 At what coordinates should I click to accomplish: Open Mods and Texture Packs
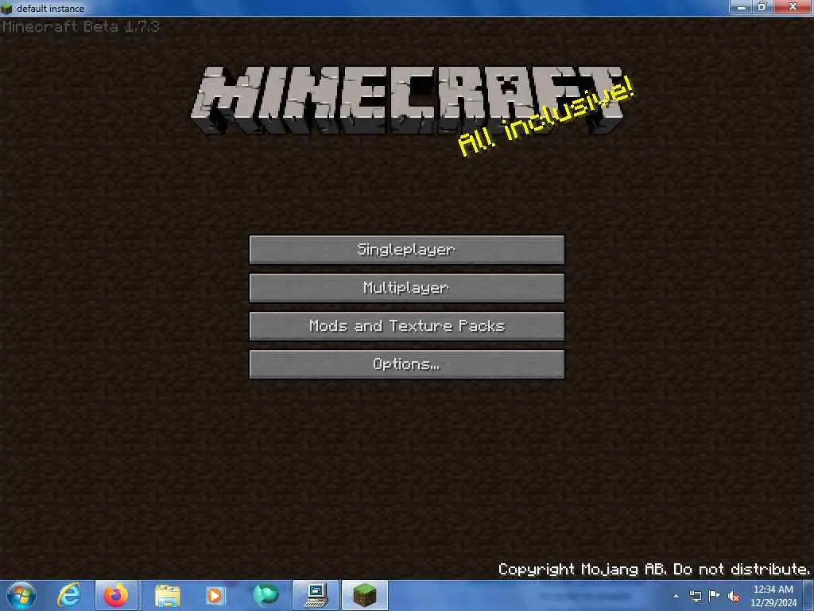[x=406, y=326]
